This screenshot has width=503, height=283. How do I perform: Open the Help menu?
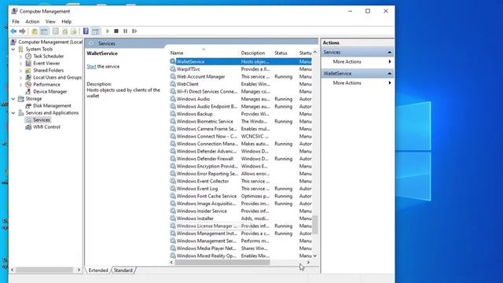(66, 21)
